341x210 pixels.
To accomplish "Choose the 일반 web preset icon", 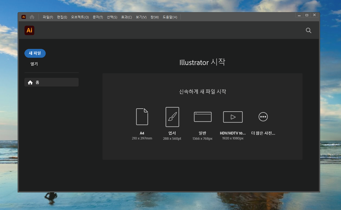I will tap(202, 117).
